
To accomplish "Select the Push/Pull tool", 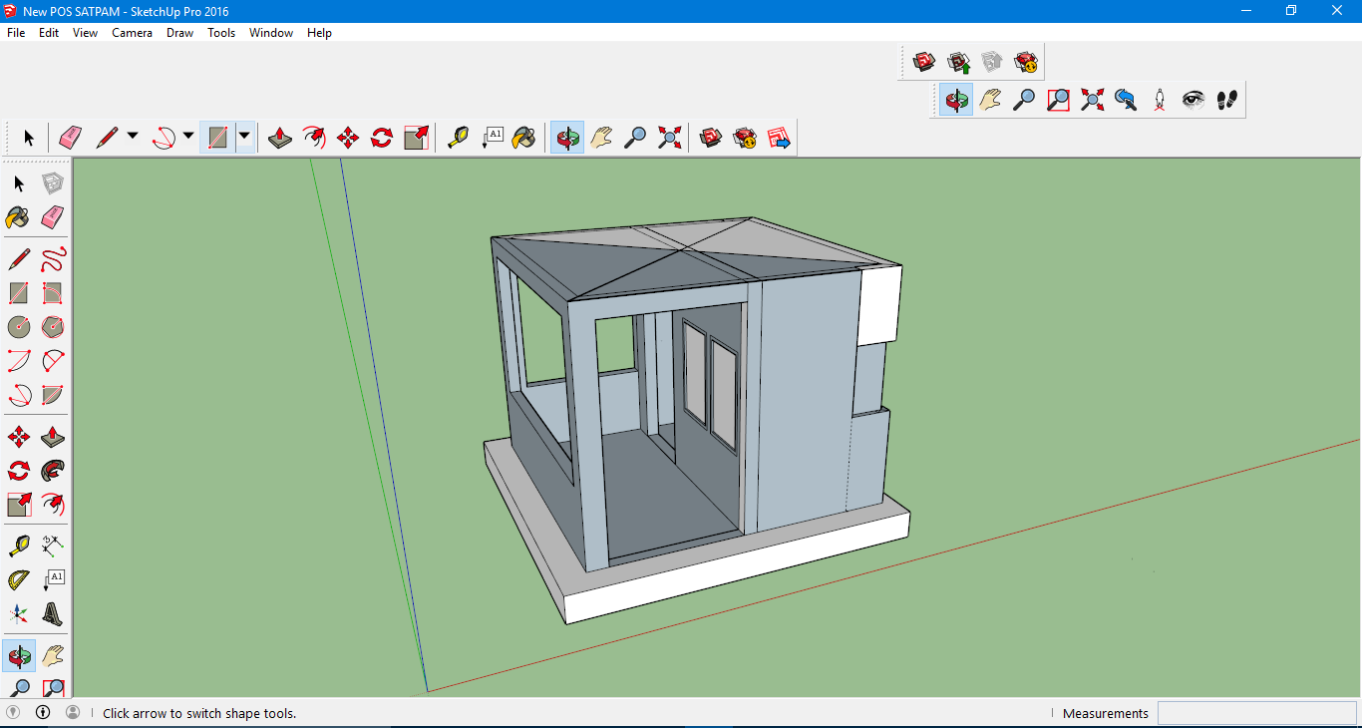I will click(x=279, y=137).
